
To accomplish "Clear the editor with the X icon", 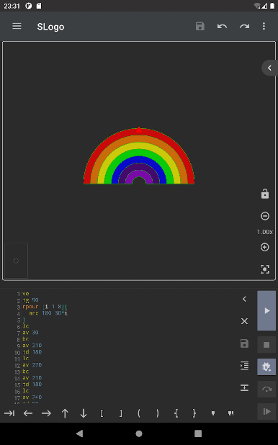I will click(244, 321).
